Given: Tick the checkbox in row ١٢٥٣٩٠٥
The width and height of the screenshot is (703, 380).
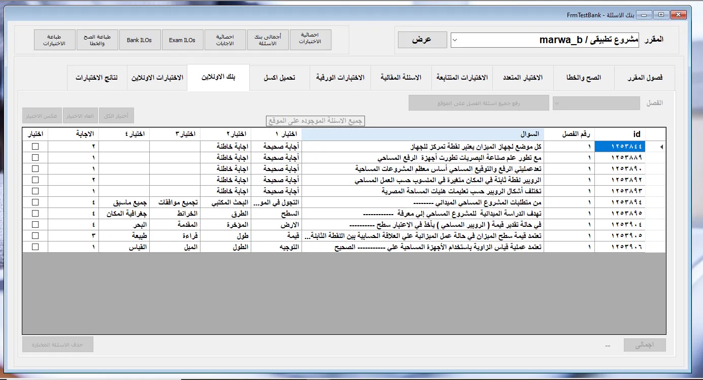Looking at the screenshot, I should pyautogui.click(x=35, y=235).
